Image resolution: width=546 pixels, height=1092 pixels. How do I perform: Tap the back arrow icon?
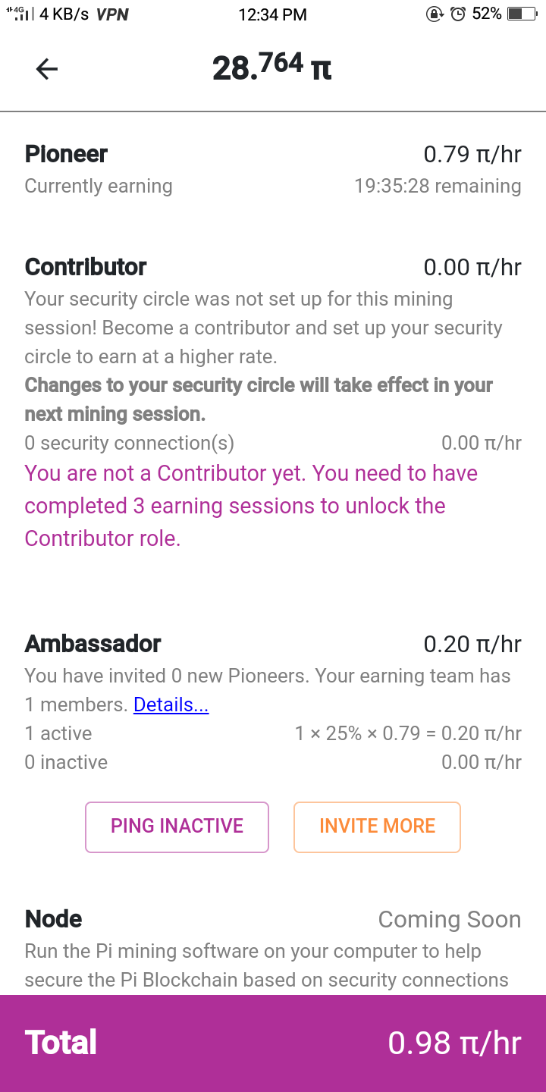47,69
